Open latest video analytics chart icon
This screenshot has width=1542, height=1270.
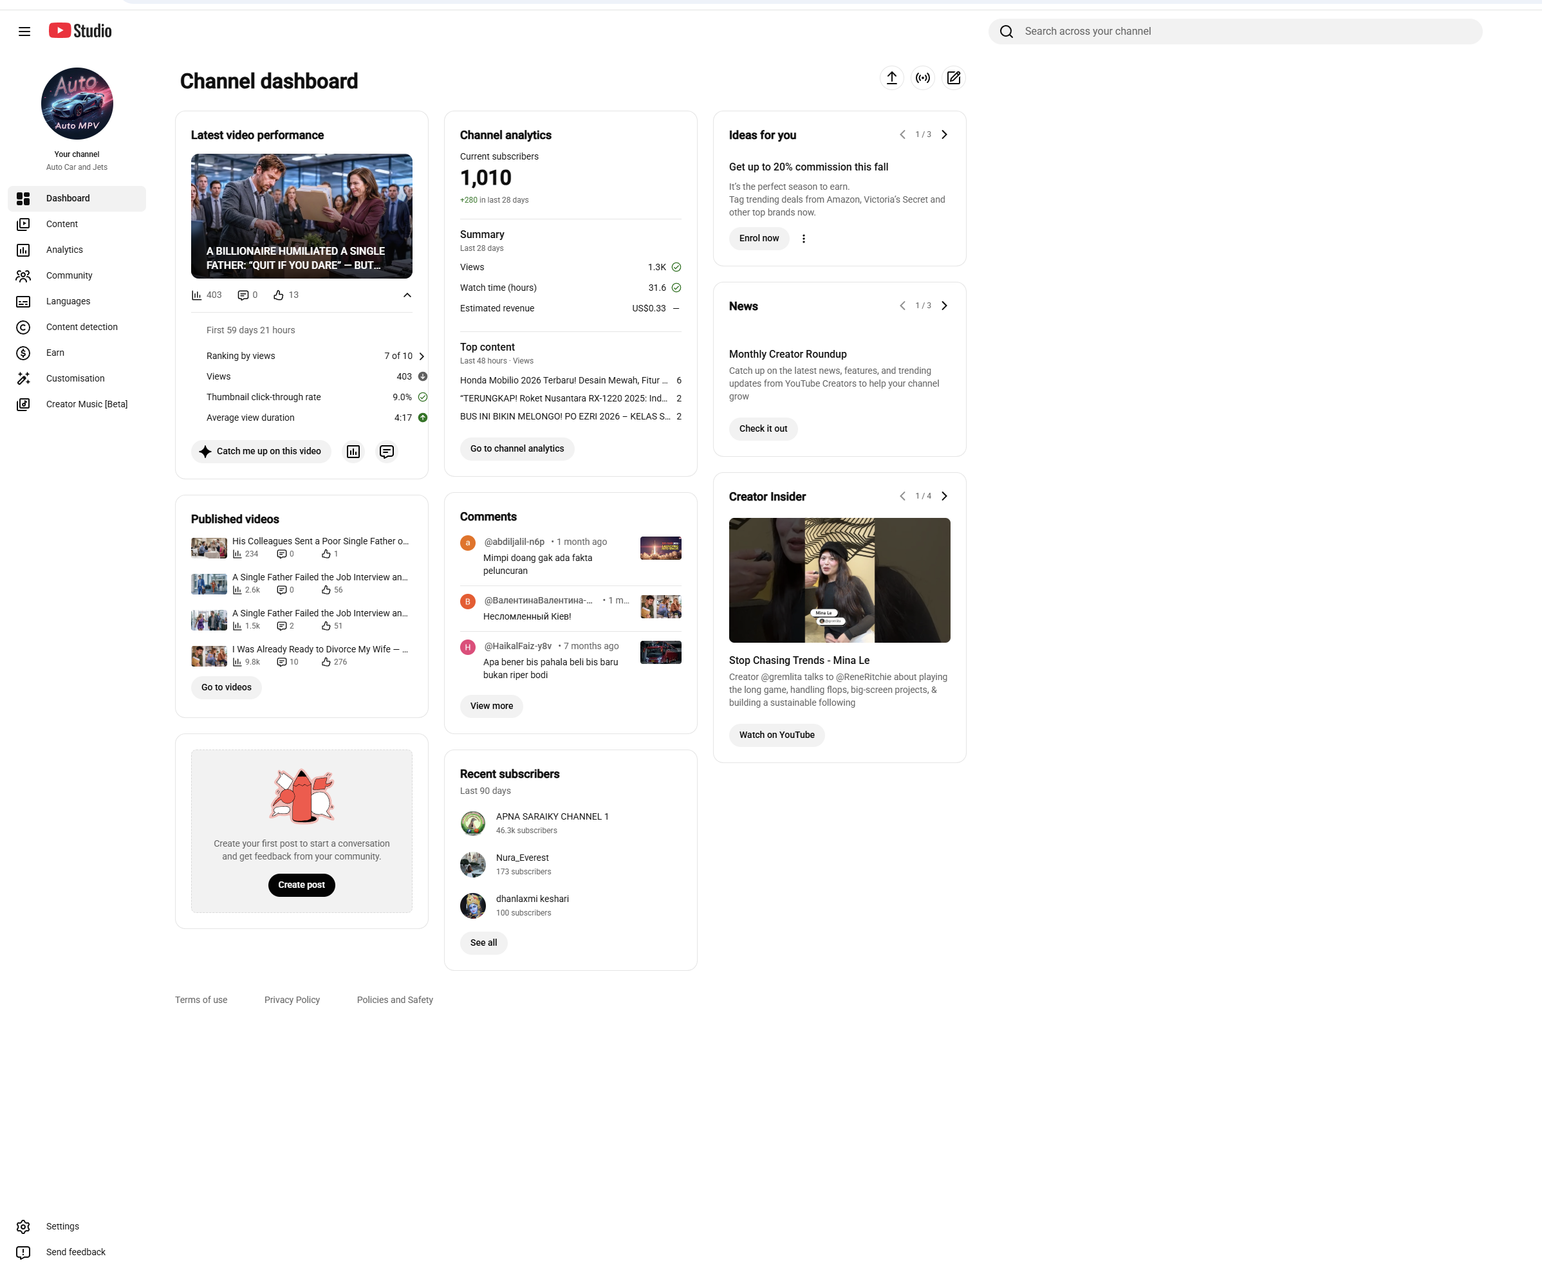pyautogui.click(x=353, y=452)
